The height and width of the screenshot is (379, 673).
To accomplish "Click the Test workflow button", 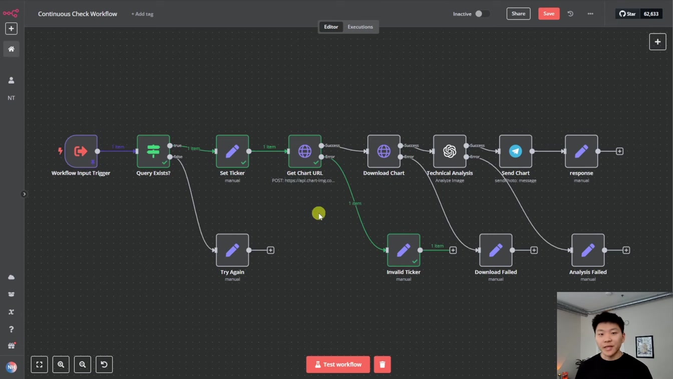I will (x=338, y=364).
